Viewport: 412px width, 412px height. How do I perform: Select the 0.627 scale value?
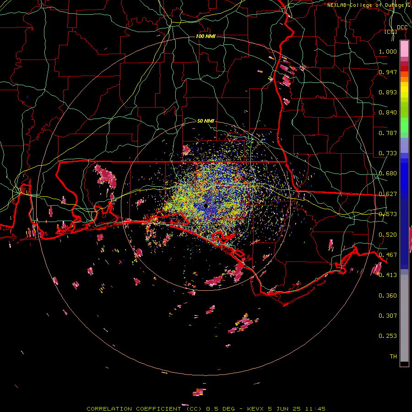coord(388,194)
